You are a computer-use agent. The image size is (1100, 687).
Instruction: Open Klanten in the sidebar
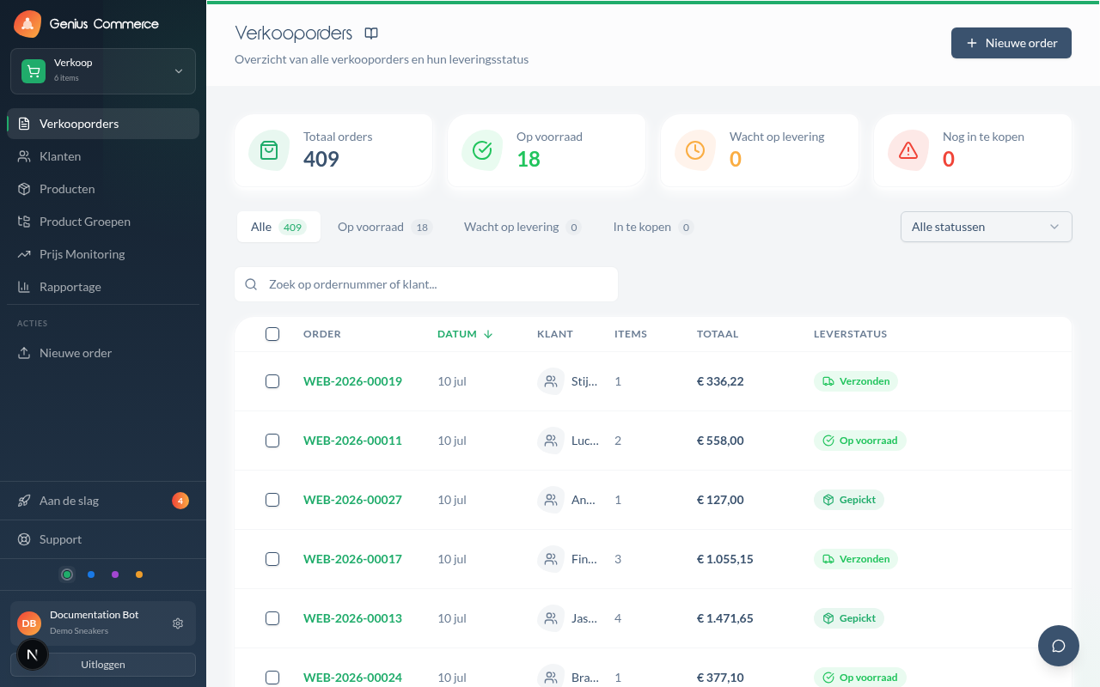point(103,156)
